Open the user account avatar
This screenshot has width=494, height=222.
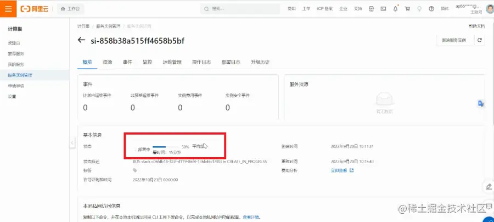pos(490,9)
